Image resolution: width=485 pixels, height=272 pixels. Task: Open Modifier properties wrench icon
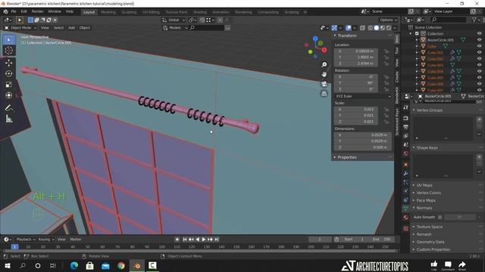[x=405, y=173]
